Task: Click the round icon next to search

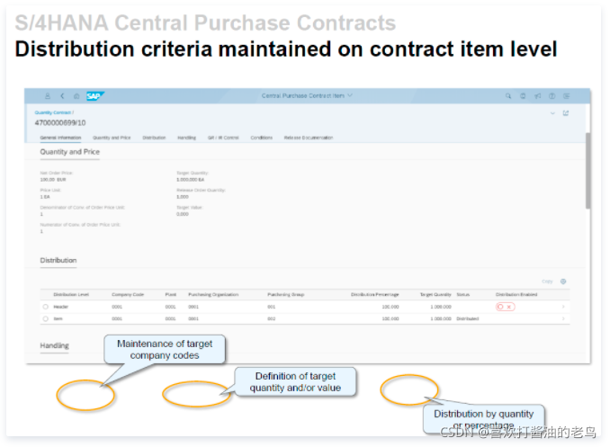Action: [523, 95]
